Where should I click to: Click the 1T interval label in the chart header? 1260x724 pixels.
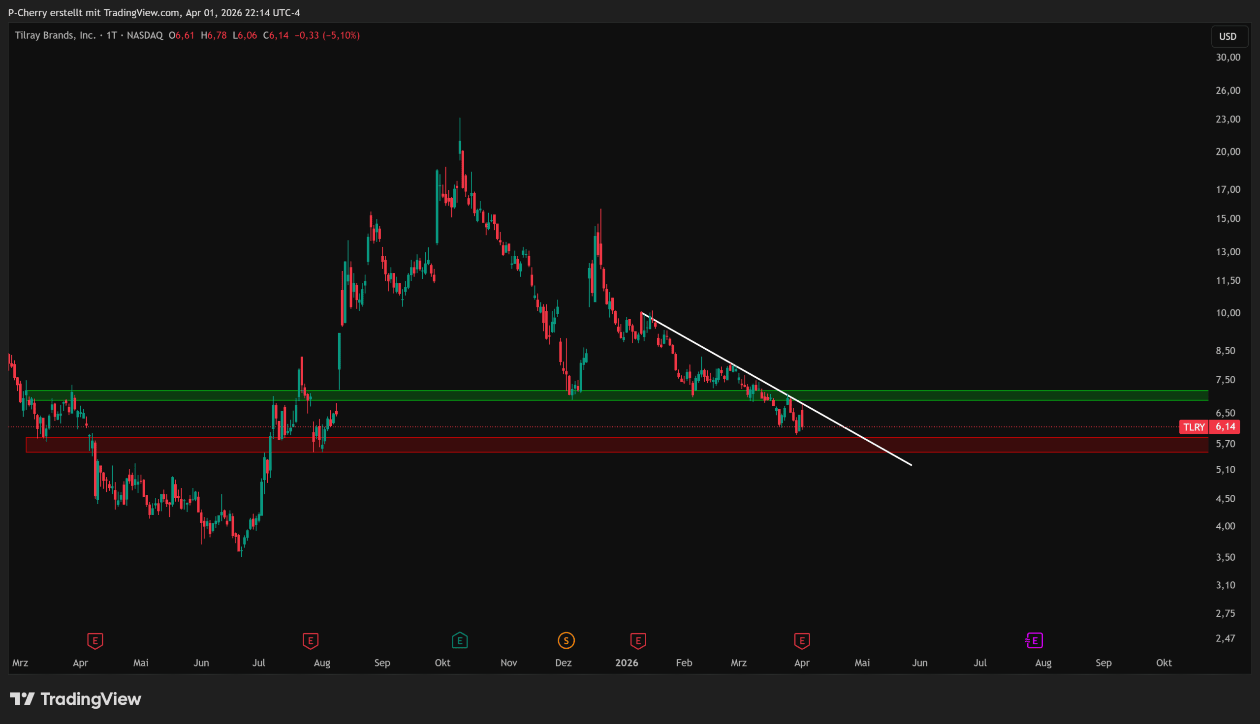coord(111,35)
